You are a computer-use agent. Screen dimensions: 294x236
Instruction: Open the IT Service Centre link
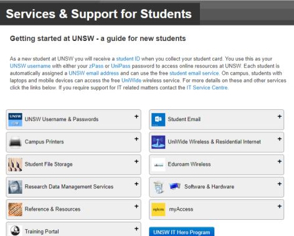click(207, 88)
